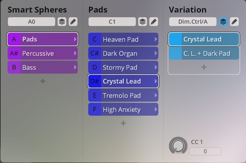Expand the Percussive category arrow

[75, 53]
